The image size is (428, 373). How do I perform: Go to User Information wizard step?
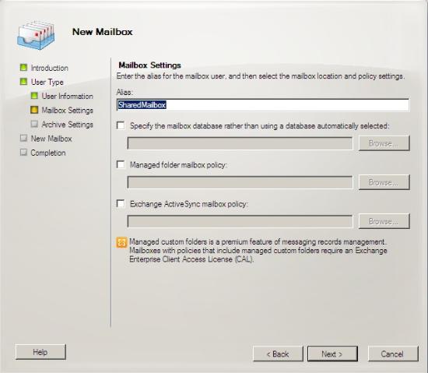tap(68, 96)
